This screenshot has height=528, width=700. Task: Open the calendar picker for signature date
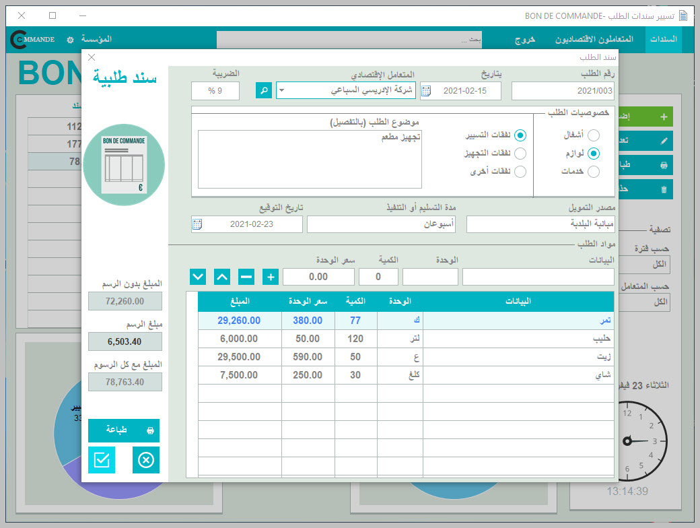[x=197, y=224]
